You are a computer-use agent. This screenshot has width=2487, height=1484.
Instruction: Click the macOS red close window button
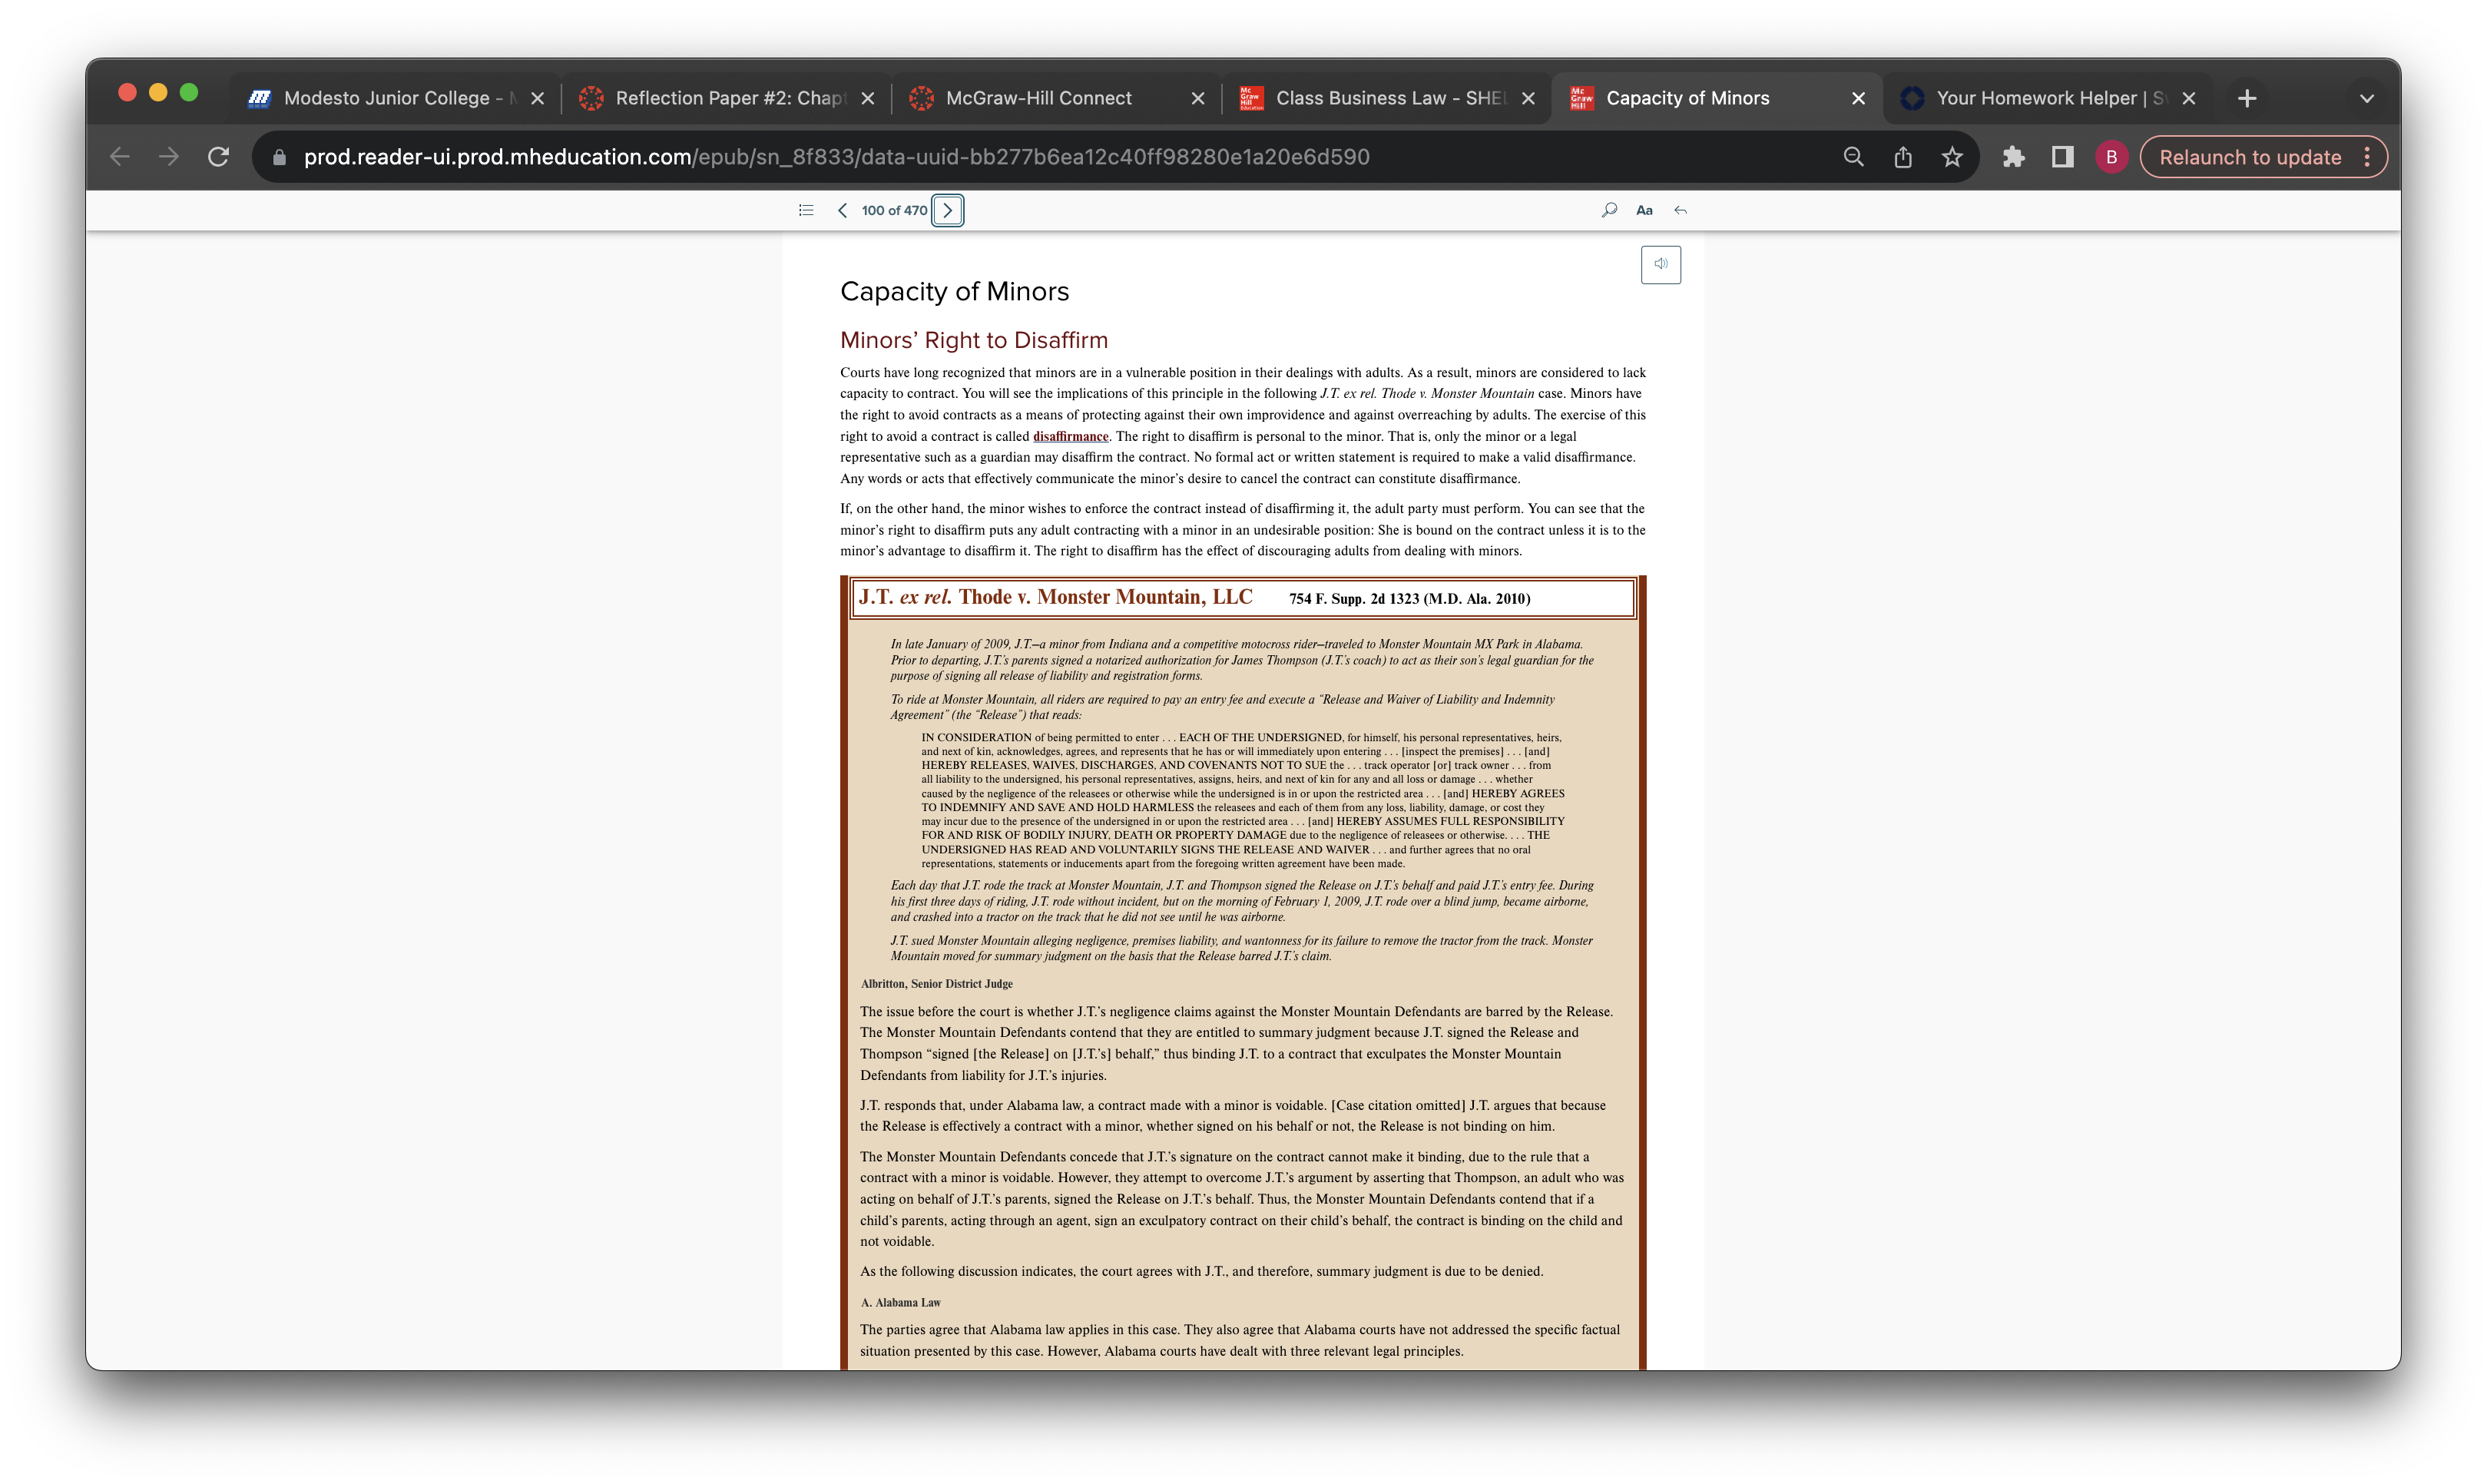[127, 93]
